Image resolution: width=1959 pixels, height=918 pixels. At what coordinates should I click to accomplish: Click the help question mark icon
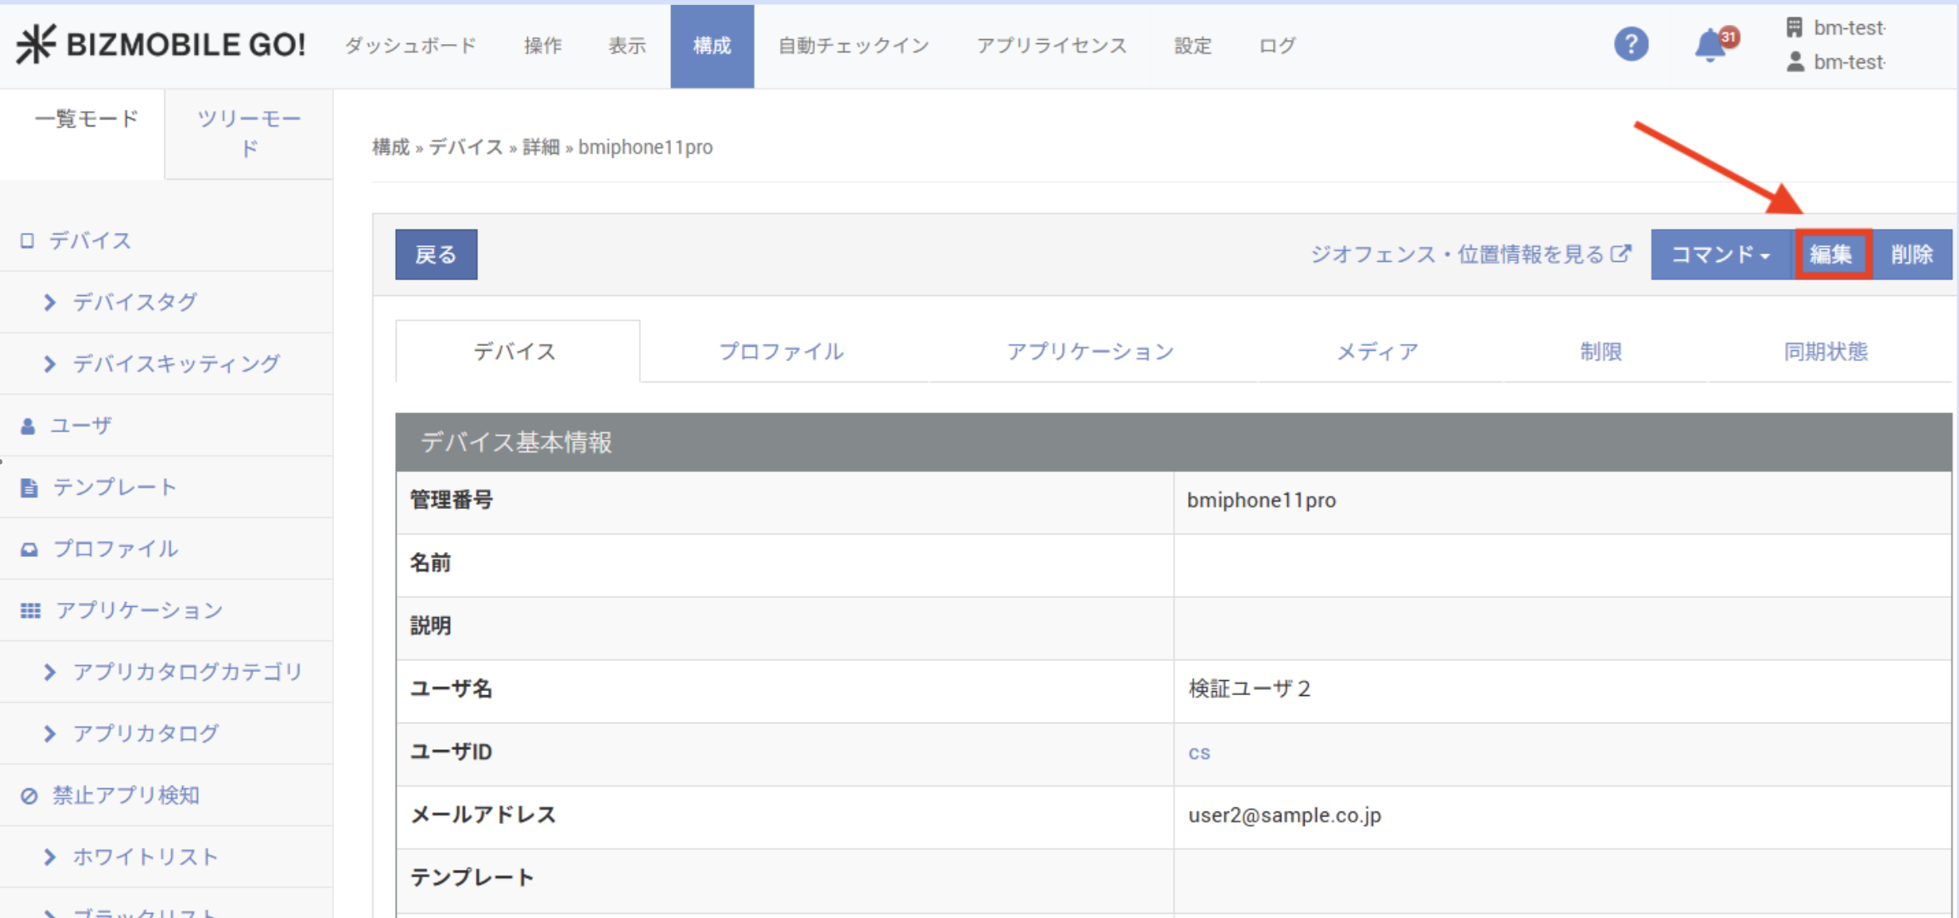1631,44
